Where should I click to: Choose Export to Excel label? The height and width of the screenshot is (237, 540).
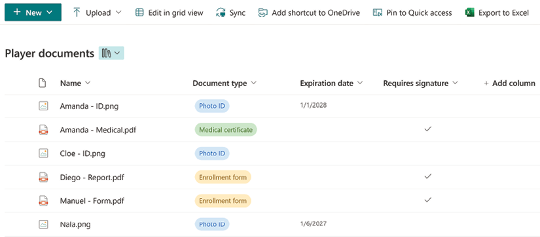pos(503,12)
